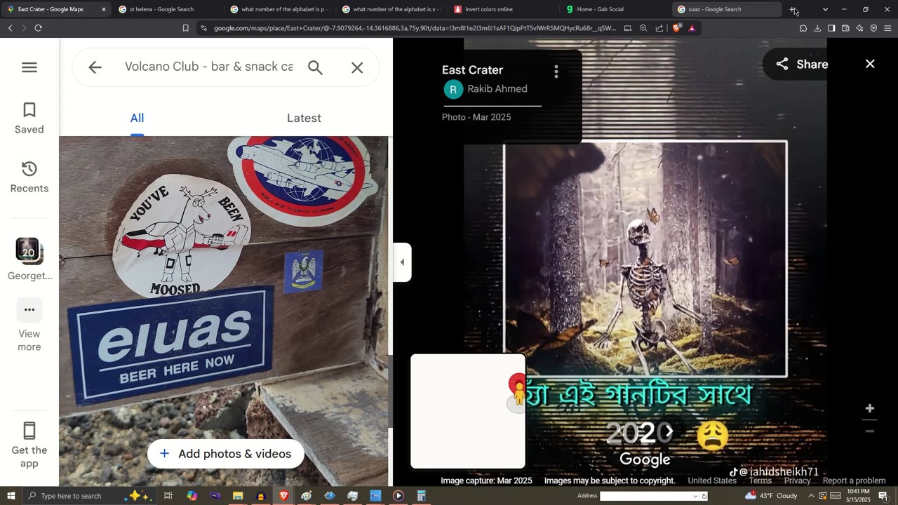898x505 pixels.
Task: Click Add photos & videos button
Action: click(x=225, y=454)
